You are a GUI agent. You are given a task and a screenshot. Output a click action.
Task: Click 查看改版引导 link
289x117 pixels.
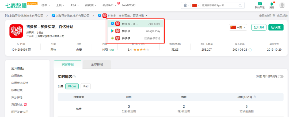tap(267, 16)
